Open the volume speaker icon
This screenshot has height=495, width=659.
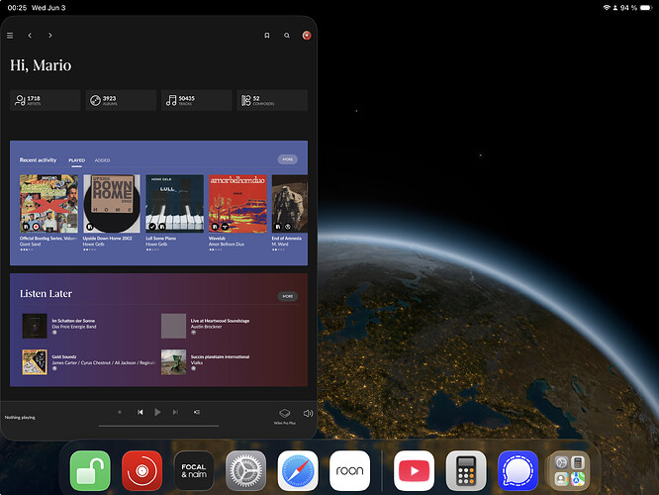(308, 413)
